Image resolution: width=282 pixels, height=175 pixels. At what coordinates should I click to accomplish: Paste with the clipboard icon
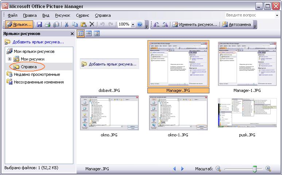(83, 24)
